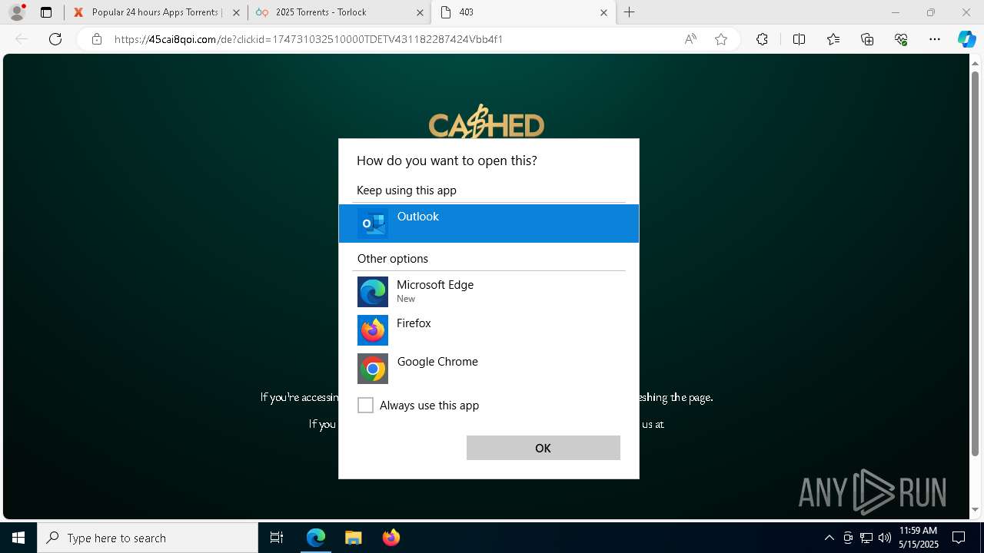Screen dimensions: 984x553
Task: Open Collections panel
Action: pyautogui.click(x=867, y=39)
